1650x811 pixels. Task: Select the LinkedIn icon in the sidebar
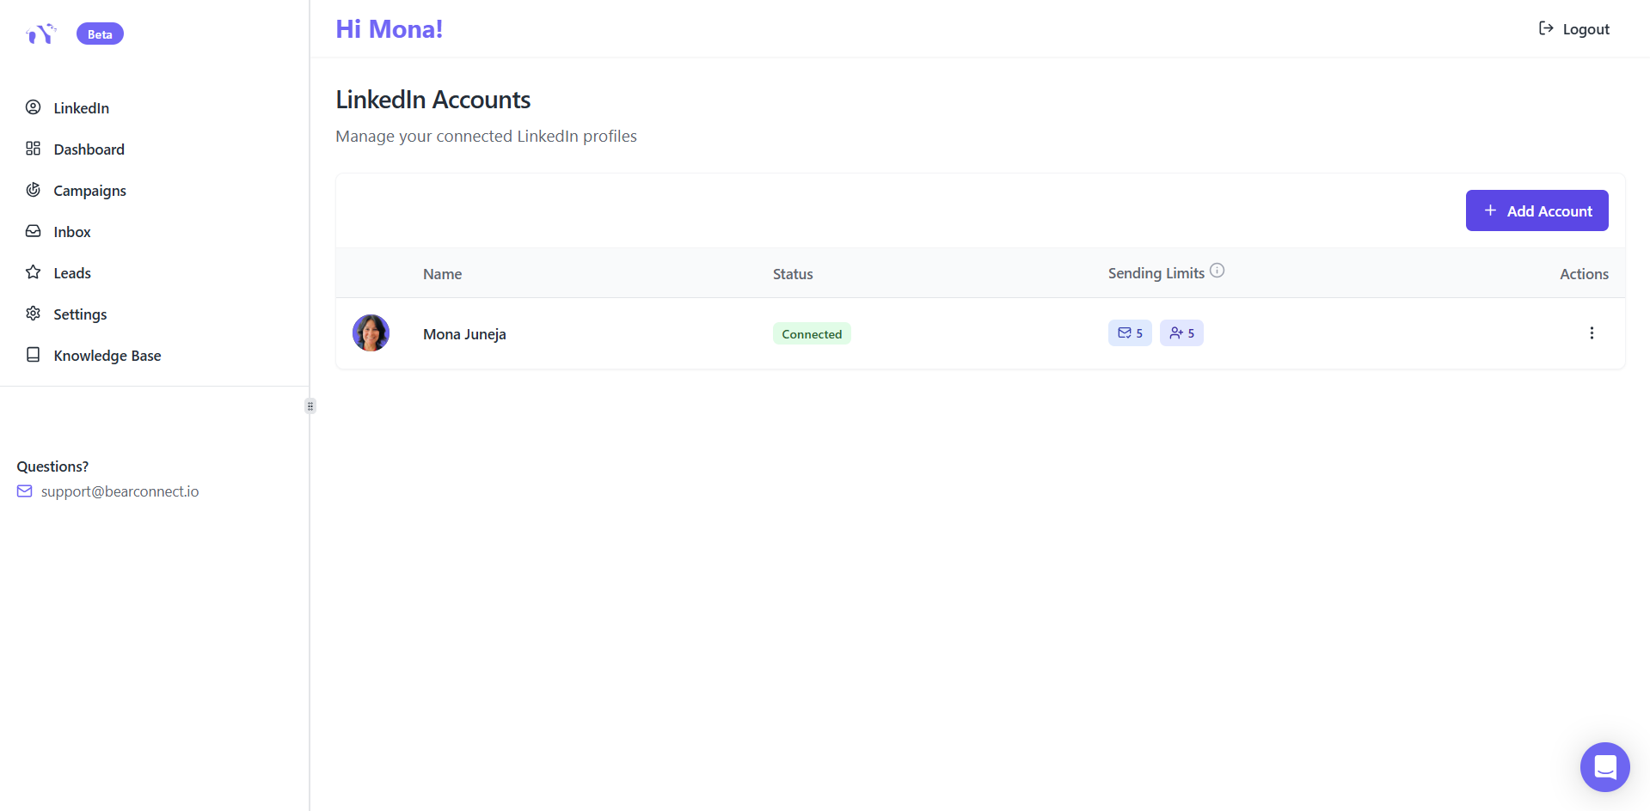tap(33, 107)
